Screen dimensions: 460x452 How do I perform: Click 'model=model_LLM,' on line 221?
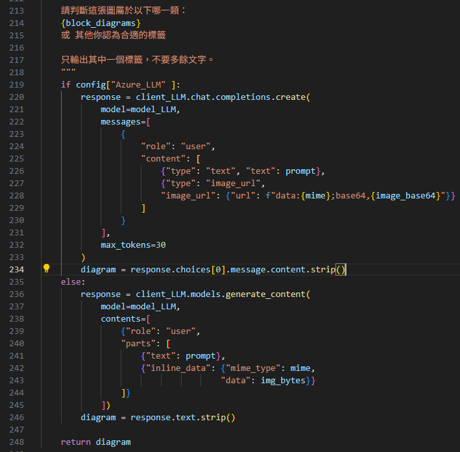(140, 110)
